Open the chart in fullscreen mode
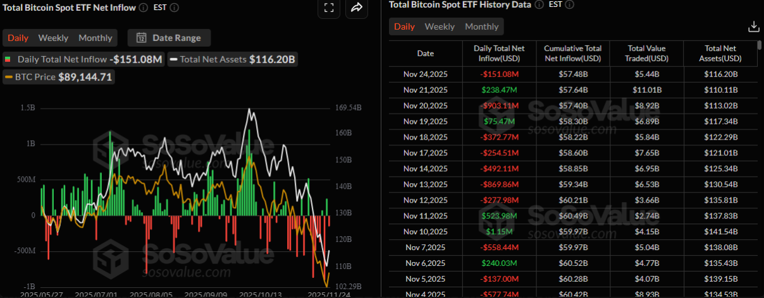The image size is (764, 298). [x=328, y=8]
